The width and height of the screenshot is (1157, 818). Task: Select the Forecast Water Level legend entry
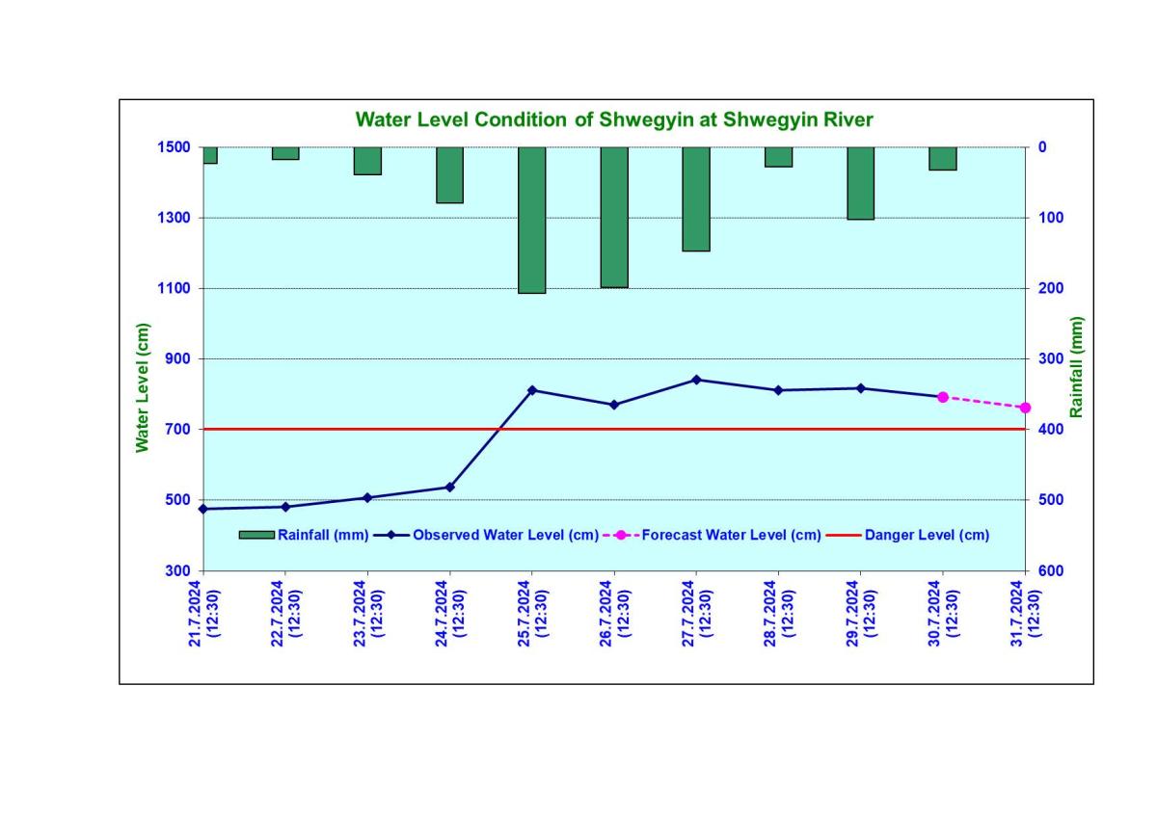731,536
